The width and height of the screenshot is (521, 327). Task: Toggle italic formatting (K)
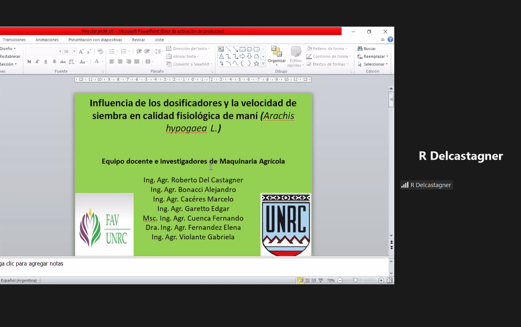click(37, 62)
